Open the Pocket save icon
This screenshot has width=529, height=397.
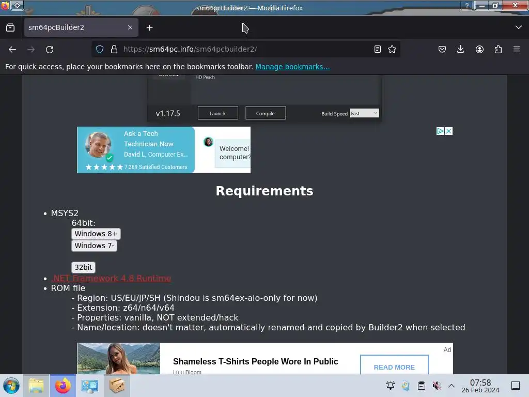coord(442,49)
